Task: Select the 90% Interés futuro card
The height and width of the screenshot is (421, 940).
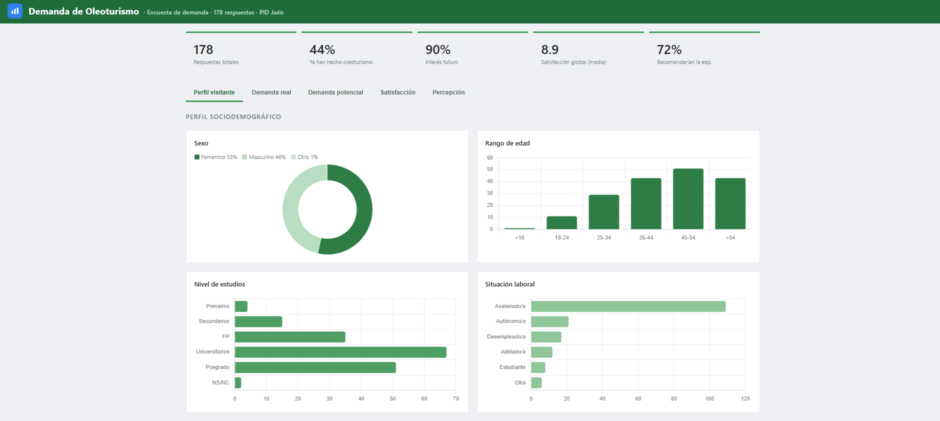Action: click(472, 53)
